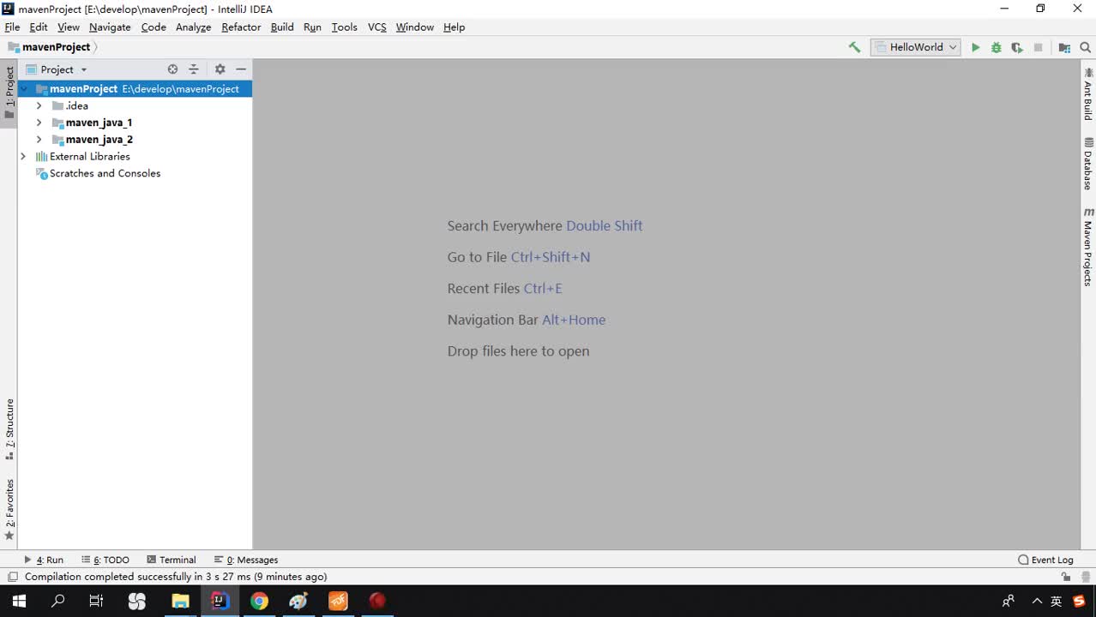The height and width of the screenshot is (617, 1096).
Task: Open Windows taskbar search
Action: point(58,601)
